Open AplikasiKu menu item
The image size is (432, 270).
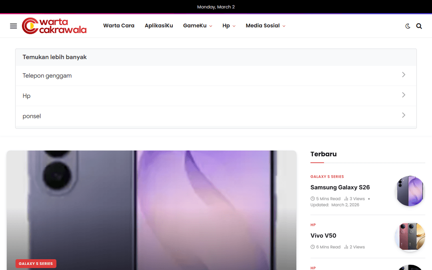[159, 26]
